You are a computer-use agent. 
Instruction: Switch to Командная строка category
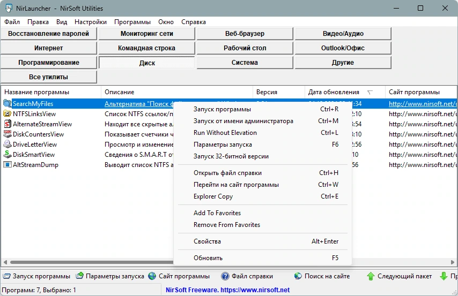coord(146,48)
